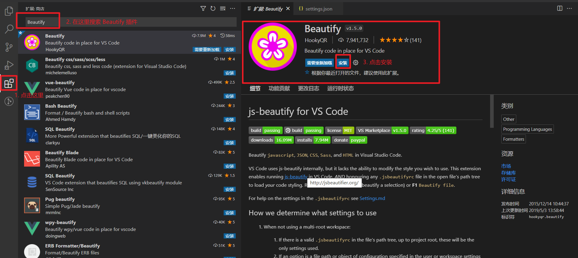Viewport: 578px width, 258px height.
Task: Click the large Beautify logo in details
Action: (x=273, y=47)
